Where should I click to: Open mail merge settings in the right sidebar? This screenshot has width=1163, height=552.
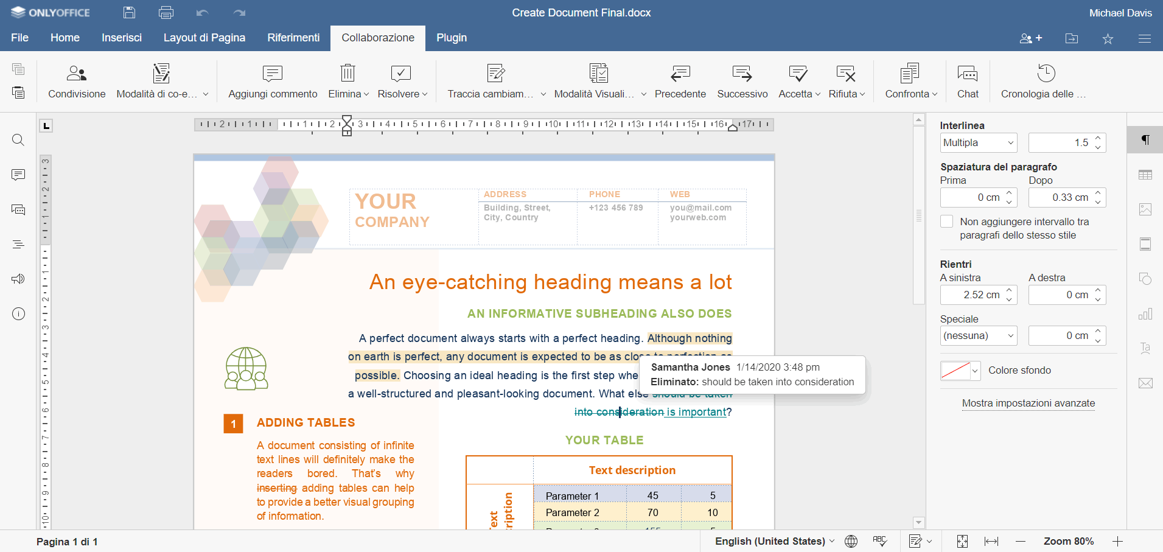click(x=1145, y=383)
